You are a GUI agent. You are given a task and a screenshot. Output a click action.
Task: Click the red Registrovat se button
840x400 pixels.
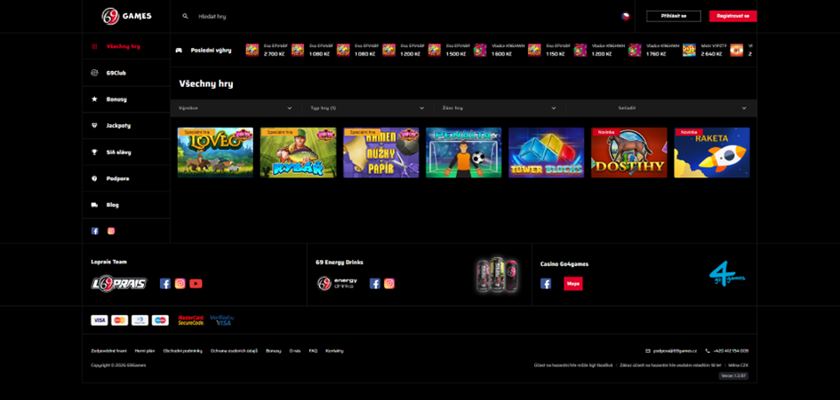click(732, 17)
